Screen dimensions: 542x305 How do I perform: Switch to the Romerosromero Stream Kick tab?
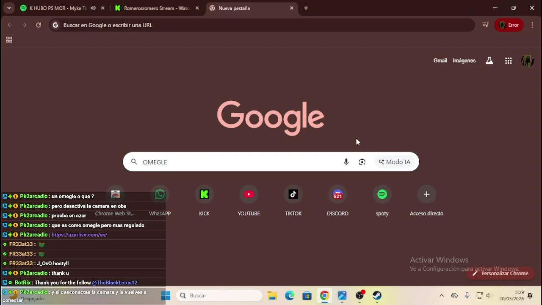[157, 8]
